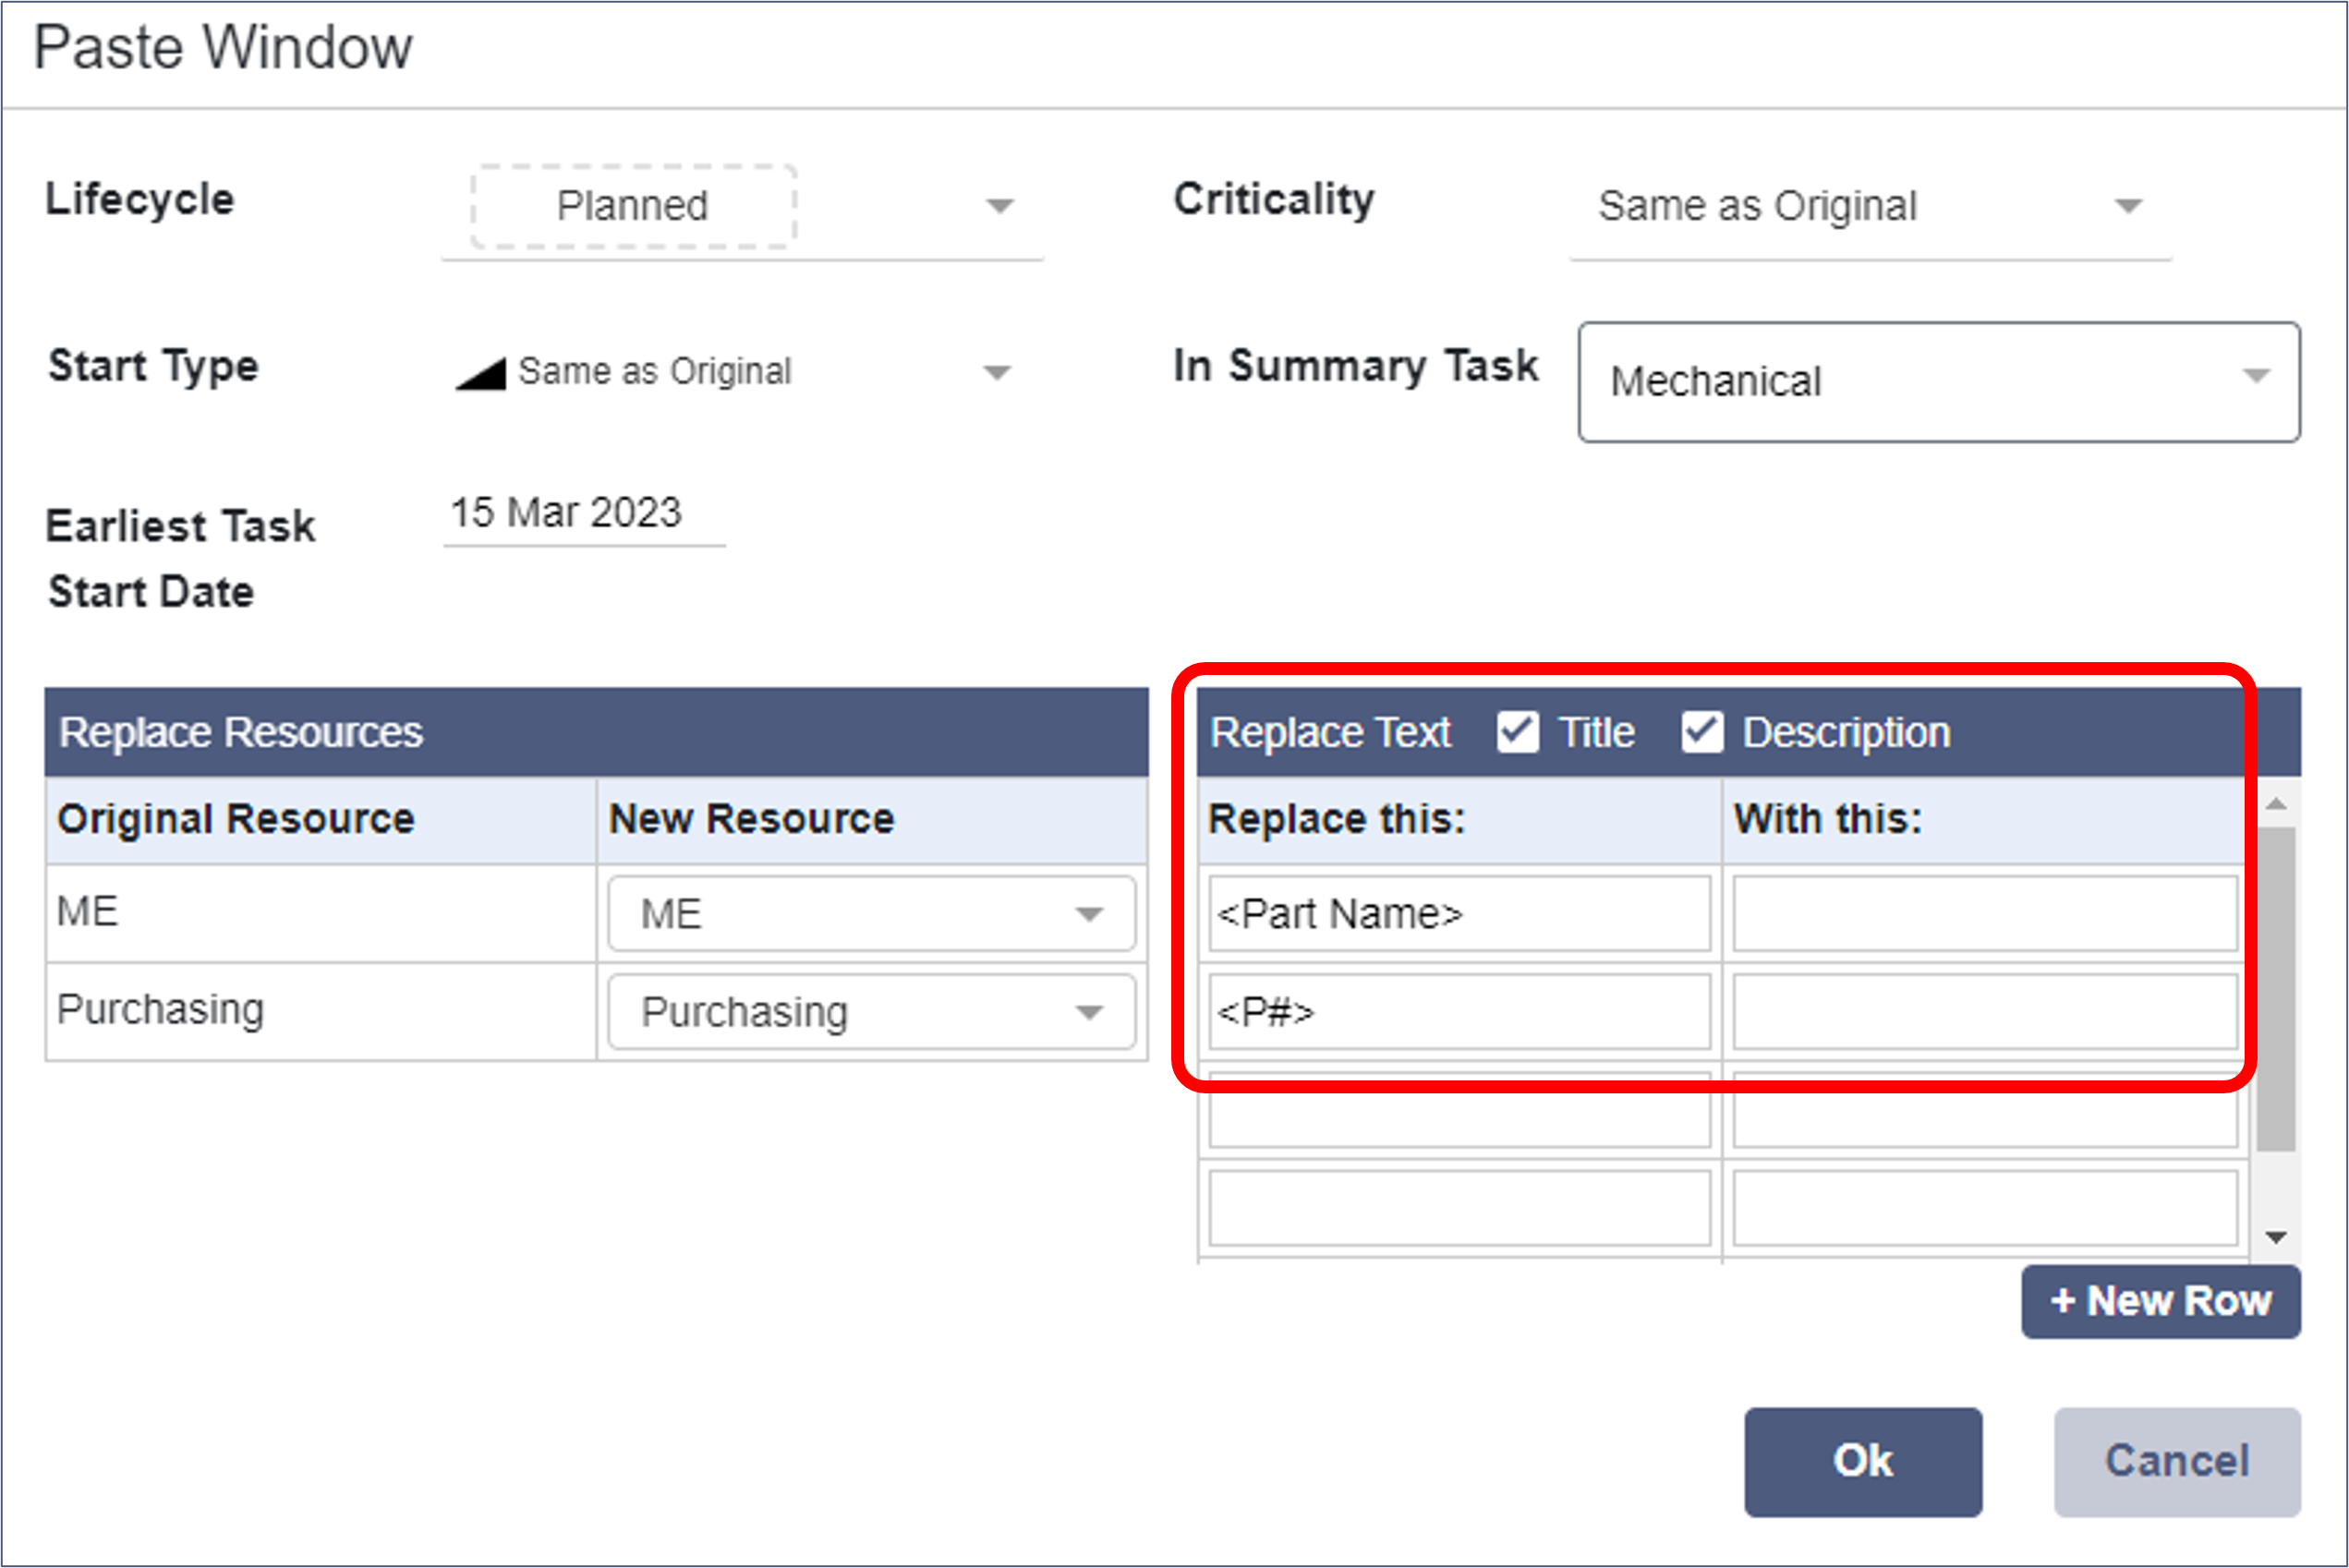Image resolution: width=2349 pixels, height=1568 pixels.
Task: Open New Resource dropdown for Purchasing
Action: click(x=870, y=1012)
